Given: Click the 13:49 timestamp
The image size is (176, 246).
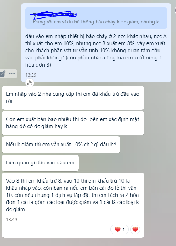Looking at the screenshot, I should (11, 220).
